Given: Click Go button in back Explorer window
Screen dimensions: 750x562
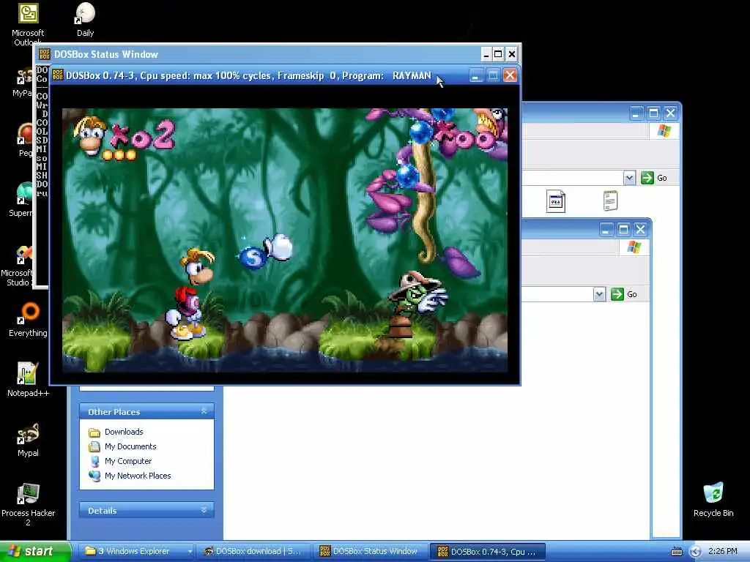Looking at the screenshot, I should pyautogui.click(x=654, y=178).
